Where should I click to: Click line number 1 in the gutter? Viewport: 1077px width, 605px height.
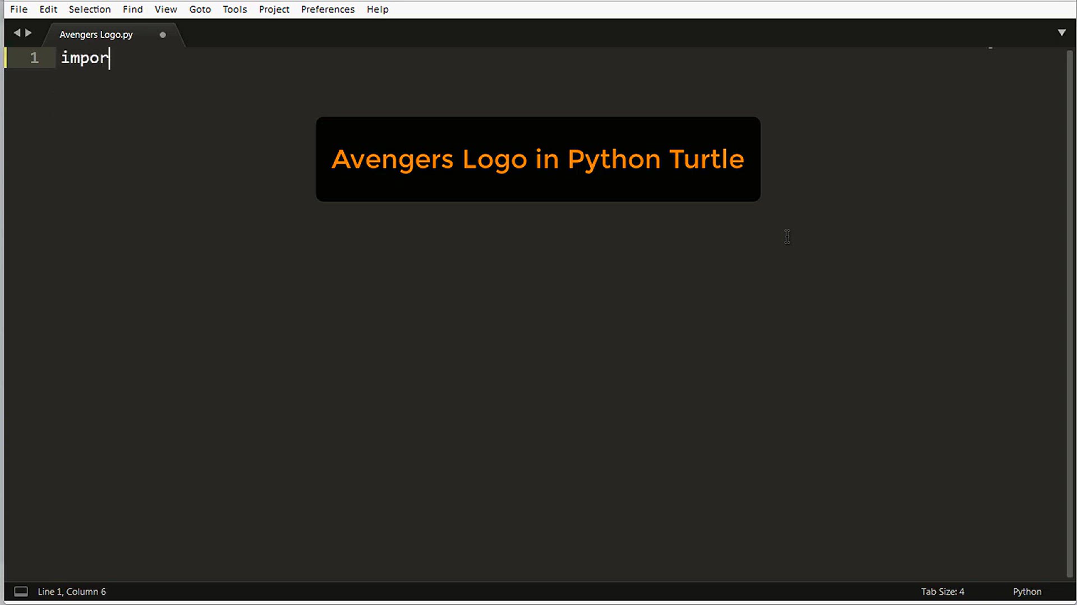[35, 58]
